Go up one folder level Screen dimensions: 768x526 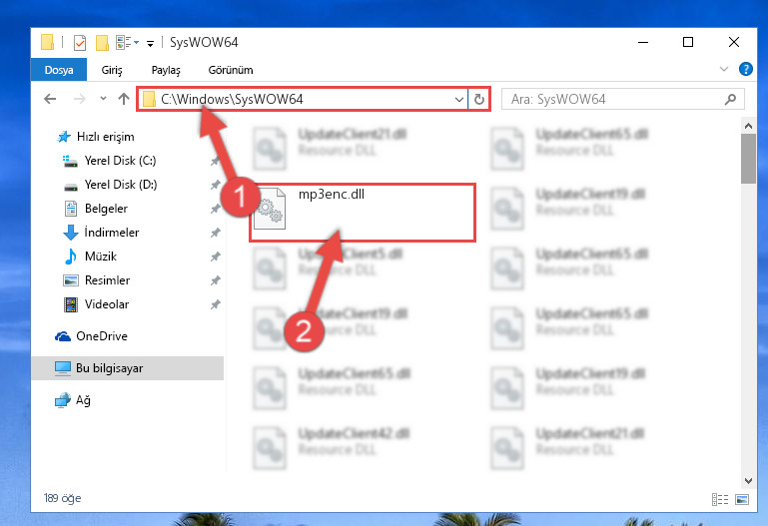124,100
